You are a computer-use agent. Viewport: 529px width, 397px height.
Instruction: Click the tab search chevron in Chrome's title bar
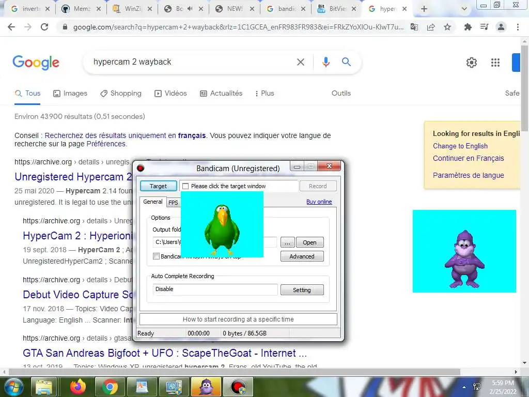tap(464, 9)
